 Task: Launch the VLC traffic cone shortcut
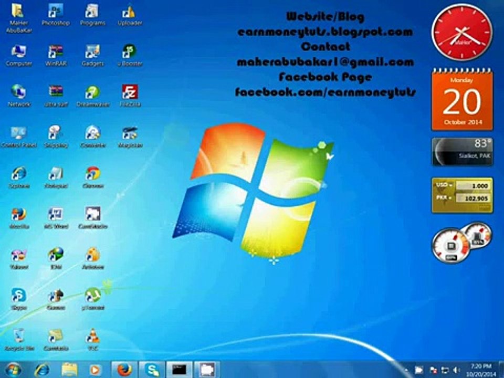(x=92, y=340)
